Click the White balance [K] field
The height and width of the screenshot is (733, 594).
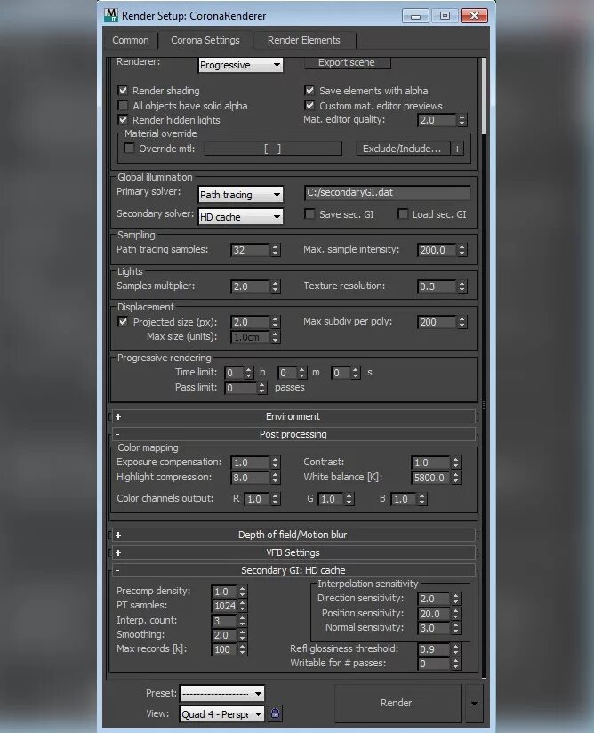[x=430, y=478]
